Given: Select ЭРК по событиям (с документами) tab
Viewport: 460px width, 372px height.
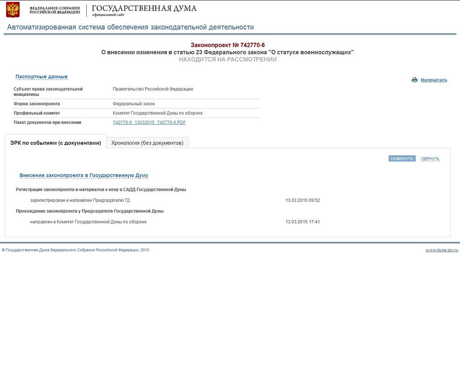Looking at the screenshot, I should coord(56,143).
